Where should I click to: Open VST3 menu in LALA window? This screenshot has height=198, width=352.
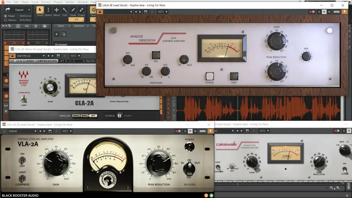pos(163,12)
